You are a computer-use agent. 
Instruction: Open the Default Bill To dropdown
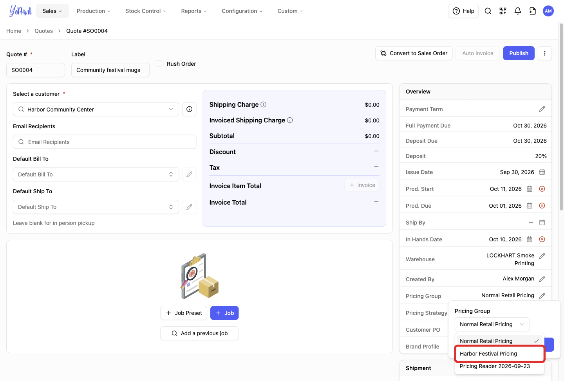point(96,174)
